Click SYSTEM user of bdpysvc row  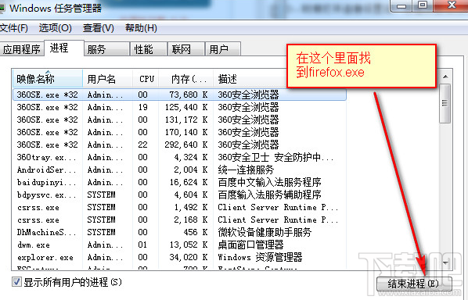[101, 195]
